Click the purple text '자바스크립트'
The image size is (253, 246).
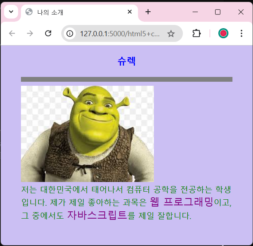point(97,215)
